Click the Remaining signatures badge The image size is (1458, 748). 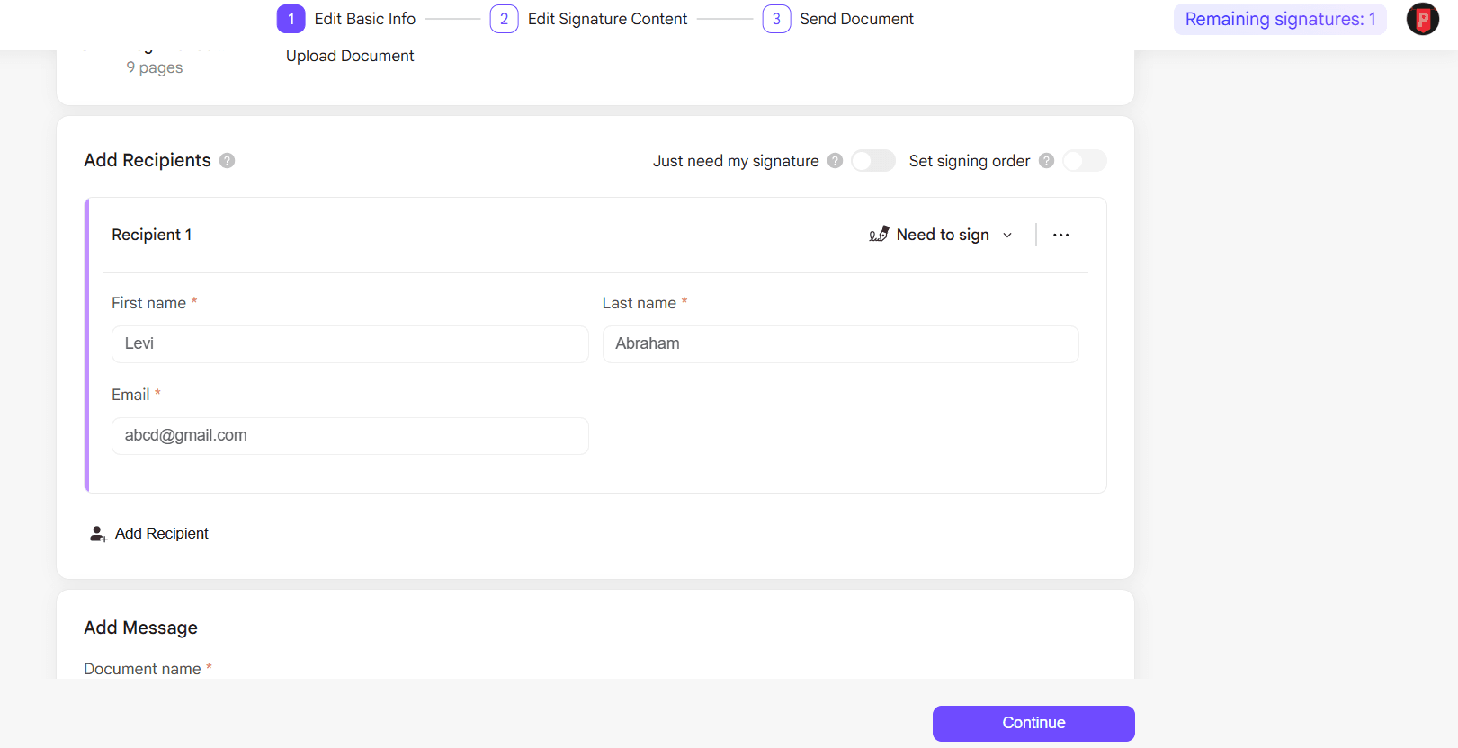1279,19
